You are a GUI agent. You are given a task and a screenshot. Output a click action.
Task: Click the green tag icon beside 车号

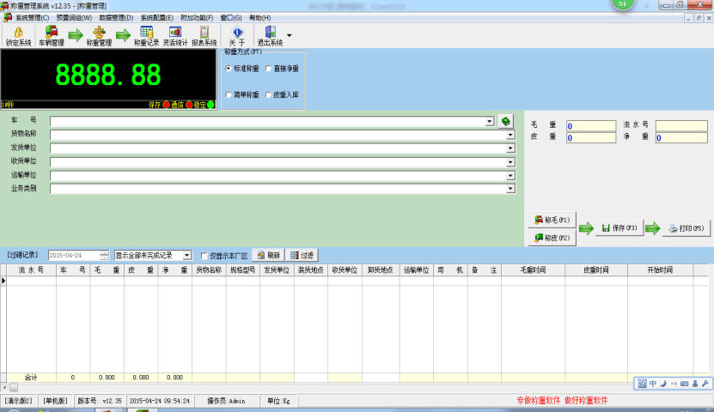pos(506,121)
